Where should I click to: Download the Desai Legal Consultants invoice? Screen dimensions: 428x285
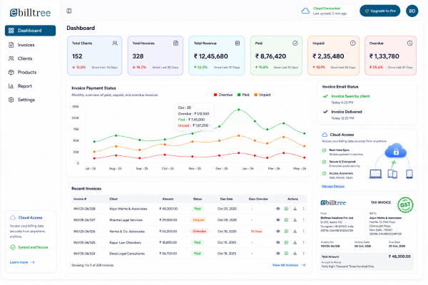(x=295, y=254)
